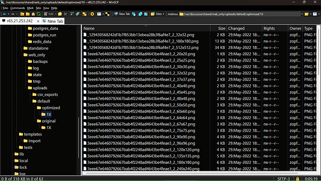The height and width of the screenshot is (181, 321).
Task: Sort files by Name column
Action: [x=146, y=28]
